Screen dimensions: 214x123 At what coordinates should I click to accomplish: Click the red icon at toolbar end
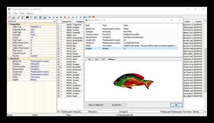tap(93, 17)
